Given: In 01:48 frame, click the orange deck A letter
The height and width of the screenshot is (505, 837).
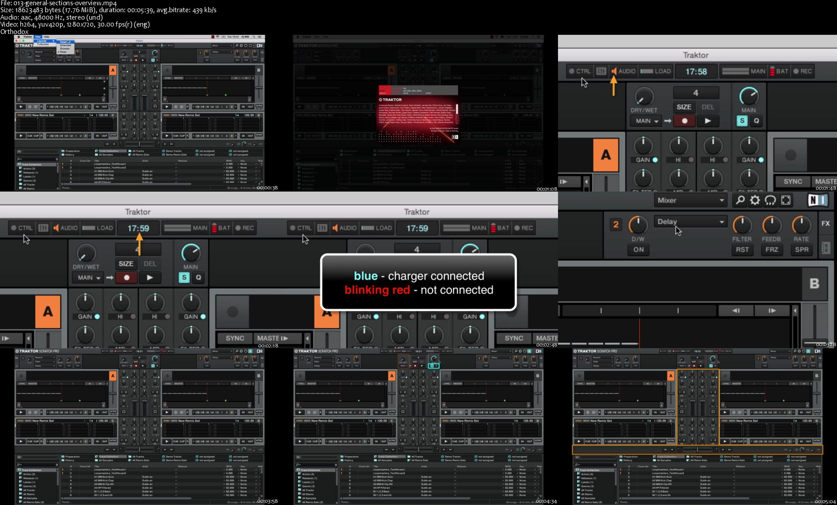Looking at the screenshot, I should 606,155.
